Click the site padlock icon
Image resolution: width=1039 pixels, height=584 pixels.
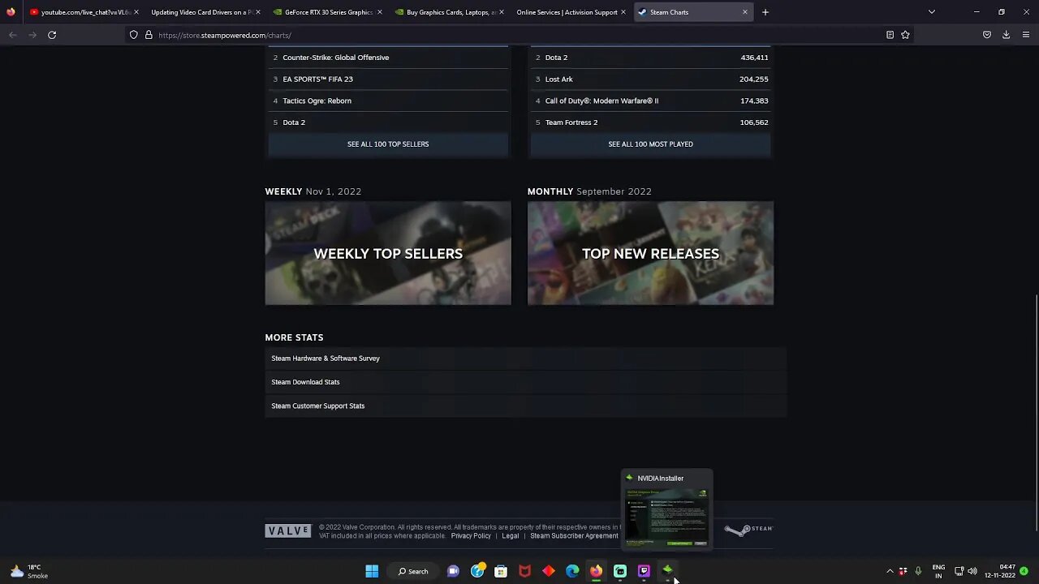(149, 35)
